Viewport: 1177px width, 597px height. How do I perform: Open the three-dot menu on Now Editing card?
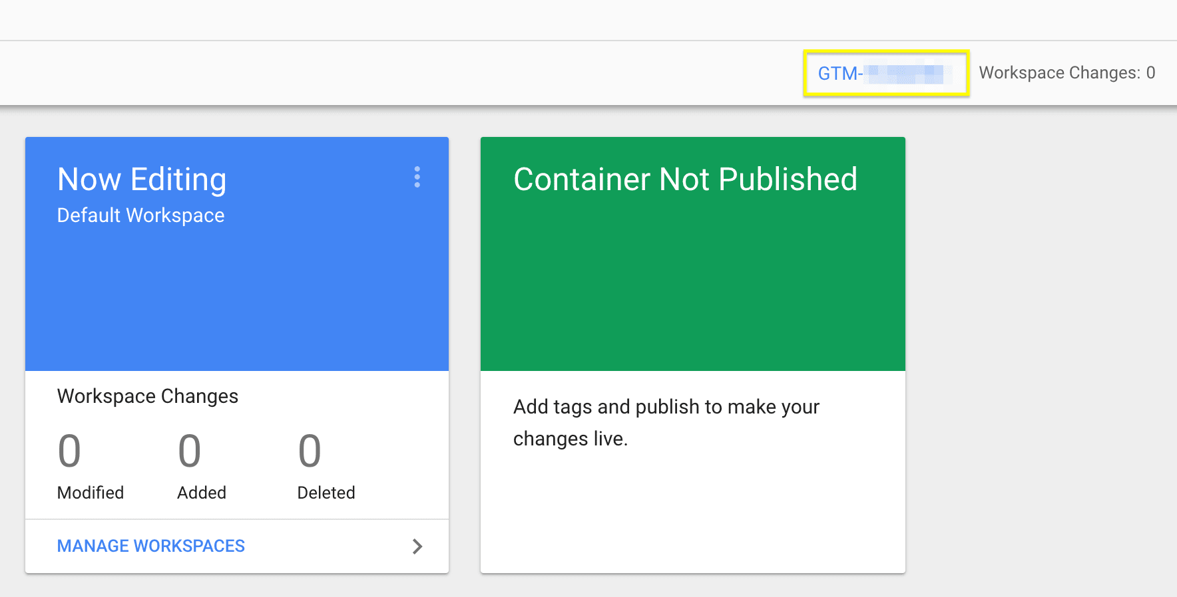point(417,177)
